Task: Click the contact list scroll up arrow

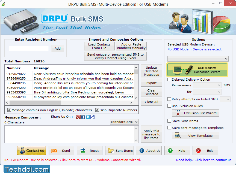Action: click(x=136, y=67)
